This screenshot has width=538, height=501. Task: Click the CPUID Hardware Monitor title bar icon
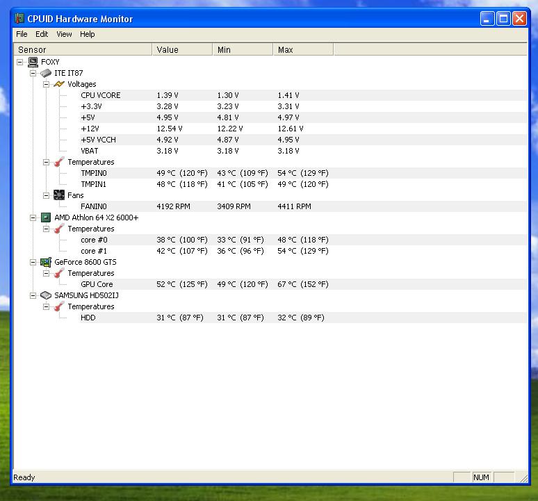[19, 19]
